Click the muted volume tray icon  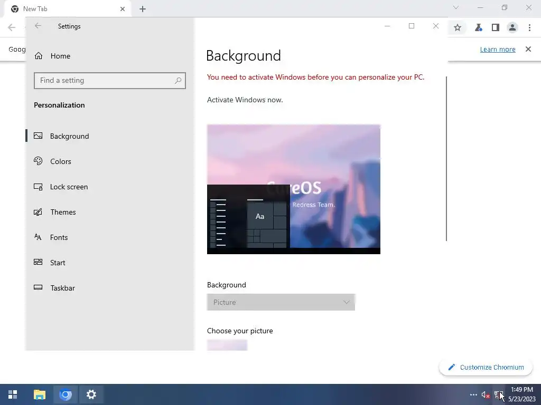click(486, 394)
